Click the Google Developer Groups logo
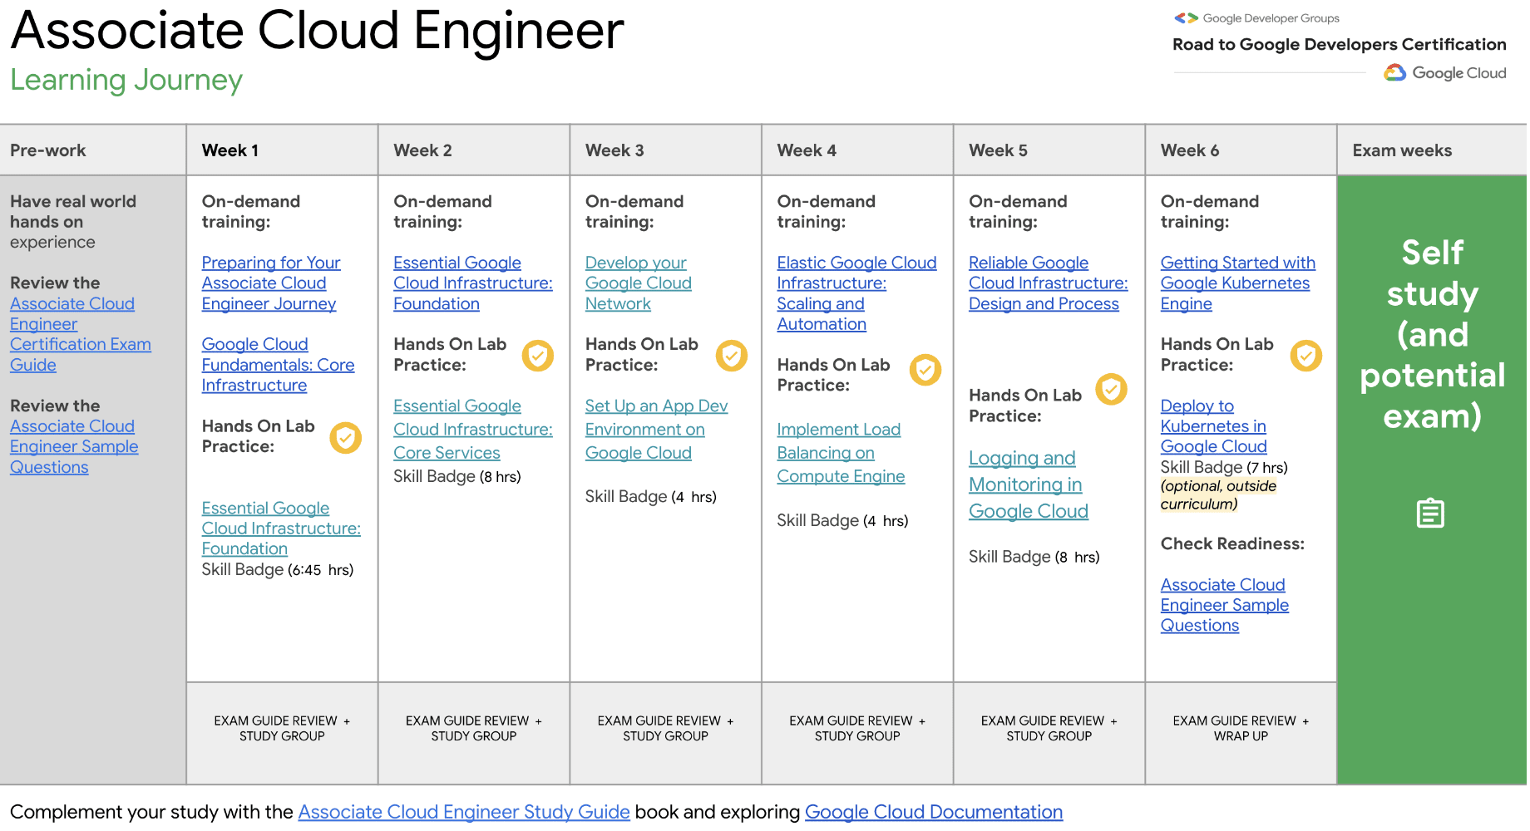 [x=1186, y=18]
